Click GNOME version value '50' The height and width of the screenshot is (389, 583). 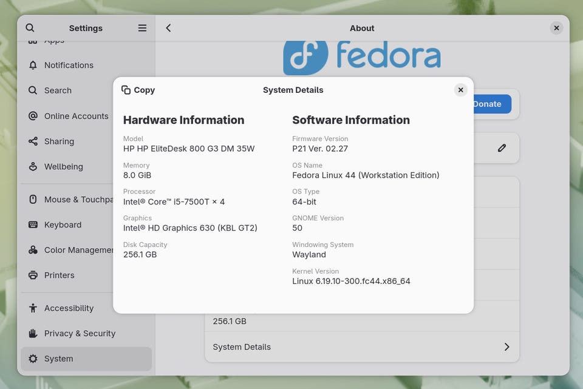tap(298, 228)
